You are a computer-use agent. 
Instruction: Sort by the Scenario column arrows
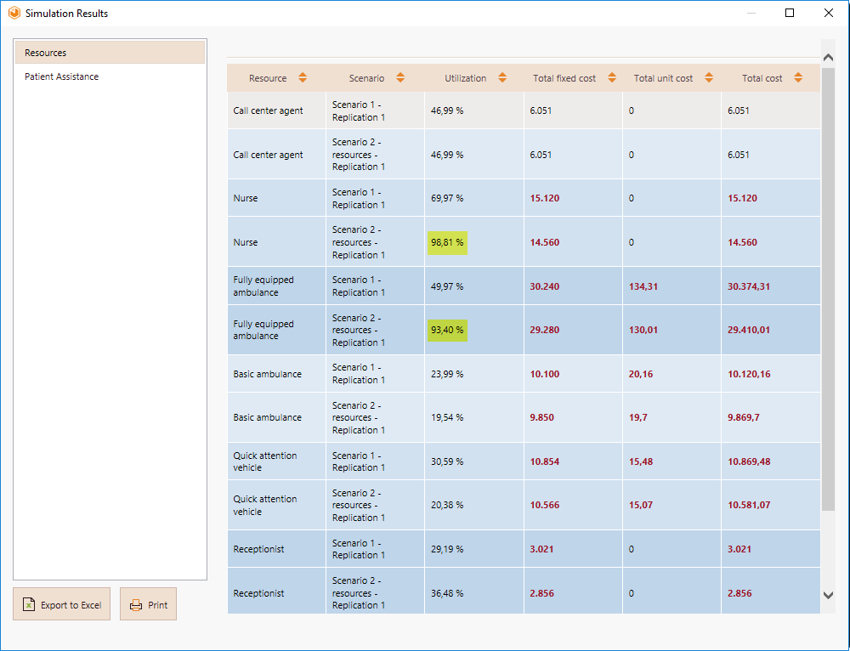click(400, 77)
